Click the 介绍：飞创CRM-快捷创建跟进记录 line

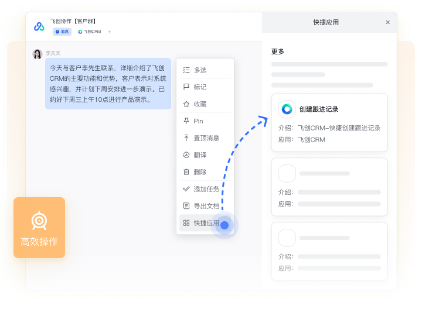point(329,128)
